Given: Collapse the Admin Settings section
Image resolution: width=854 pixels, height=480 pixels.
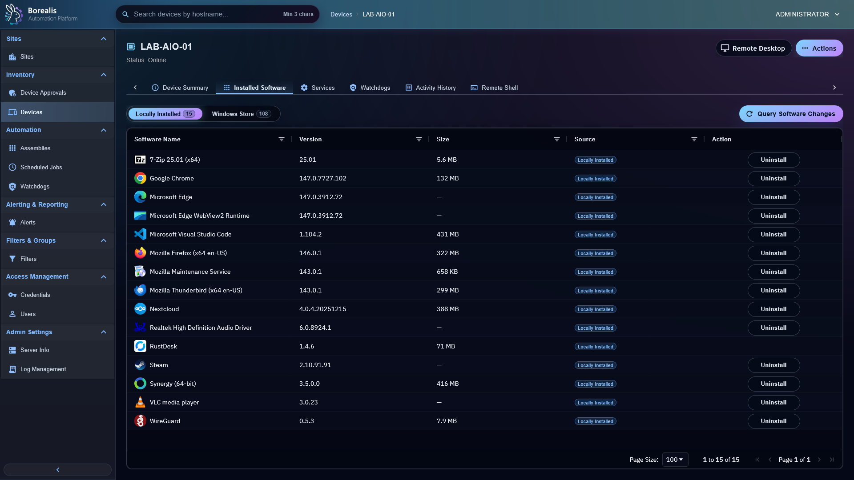Looking at the screenshot, I should pyautogui.click(x=104, y=332).
